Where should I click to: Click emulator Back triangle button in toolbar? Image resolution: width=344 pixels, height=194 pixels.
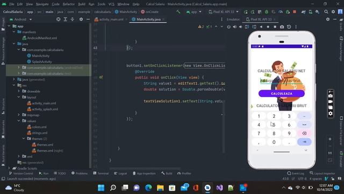pyautogui.click(x=261, y=27)
